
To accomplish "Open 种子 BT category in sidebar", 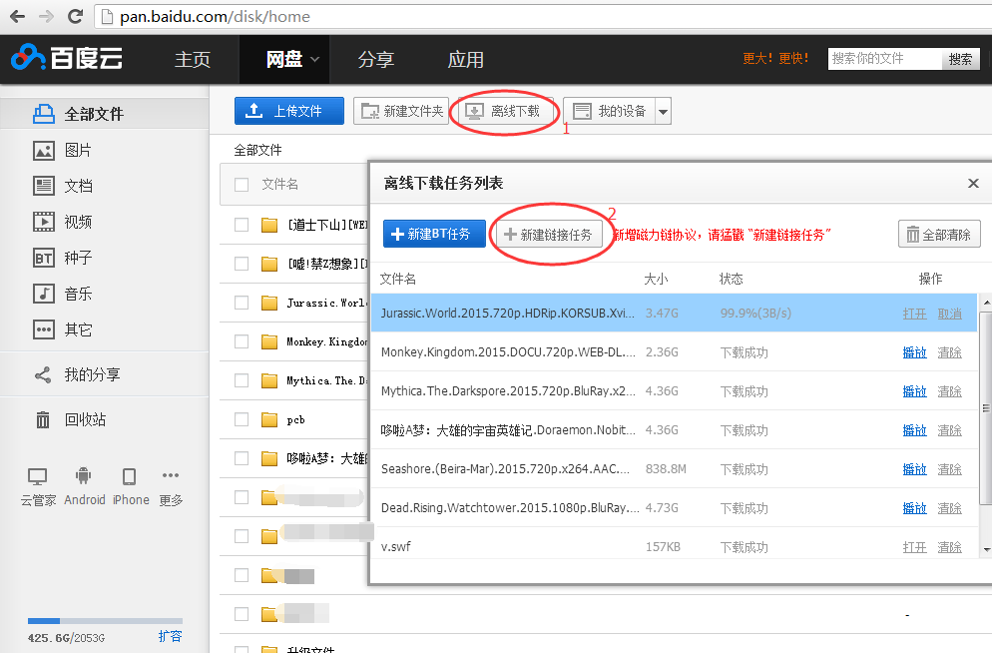I will pyautogui.click(x=62, y=258).
